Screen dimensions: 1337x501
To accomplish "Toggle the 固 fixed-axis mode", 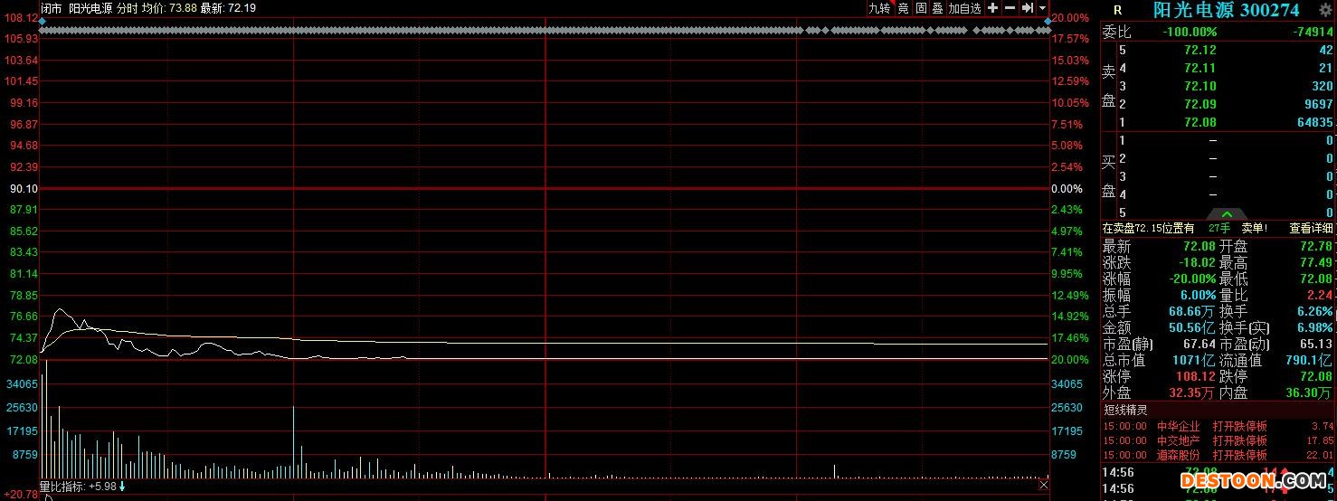I will 920,8.
